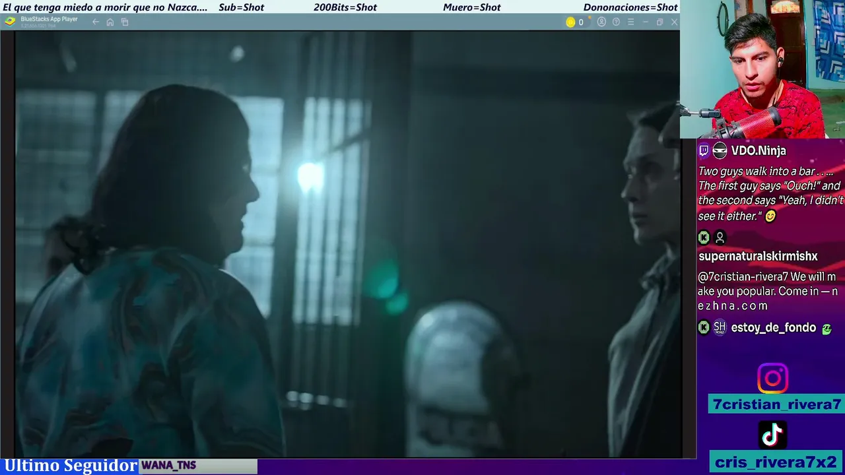Click the 'El que tenga miedo a morir' banner text

tap(105, 7)
